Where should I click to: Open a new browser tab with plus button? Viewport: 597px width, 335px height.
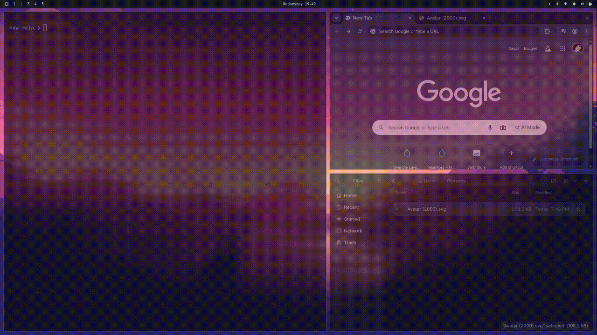(x=495, y=18)
